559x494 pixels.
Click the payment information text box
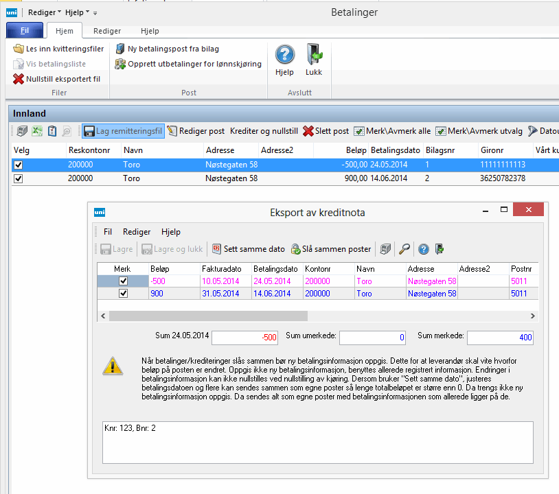click(317, 442)
